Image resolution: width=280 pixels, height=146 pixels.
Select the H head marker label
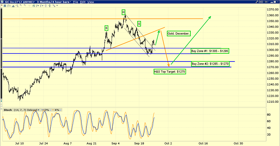(x=123, y=12)
